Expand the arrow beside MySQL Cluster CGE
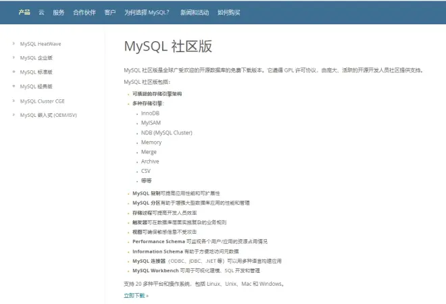Screen dimensions: 446x304 (14, 101)
